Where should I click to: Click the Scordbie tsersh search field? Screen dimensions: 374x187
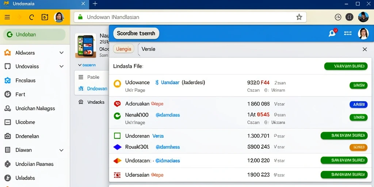pyautogui.click(x=136, y=33)
